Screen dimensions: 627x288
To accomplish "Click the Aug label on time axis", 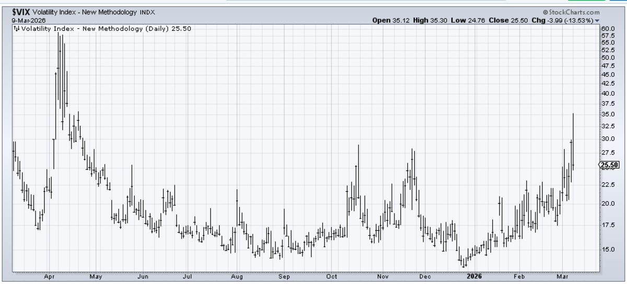I will pos(237,277).
